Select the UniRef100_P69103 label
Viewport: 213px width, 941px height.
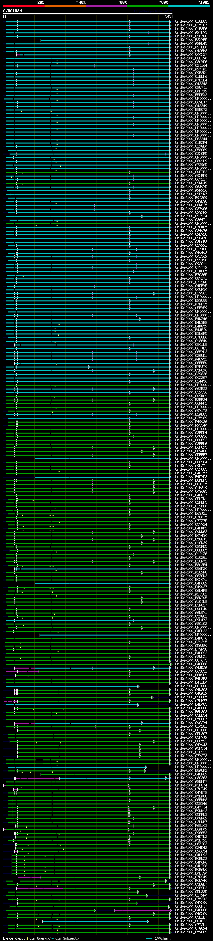pos(191,826)
